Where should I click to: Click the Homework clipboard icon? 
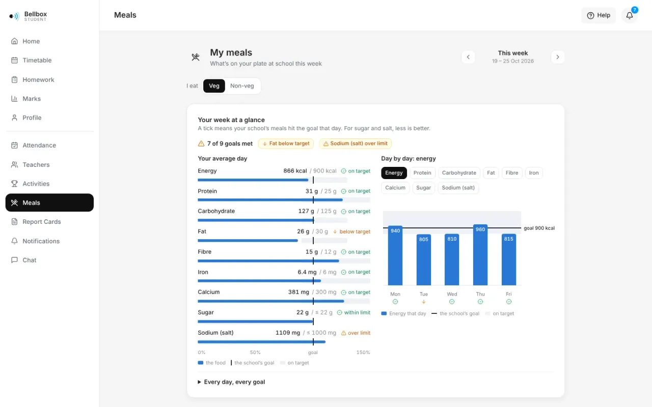coord(14,79)
